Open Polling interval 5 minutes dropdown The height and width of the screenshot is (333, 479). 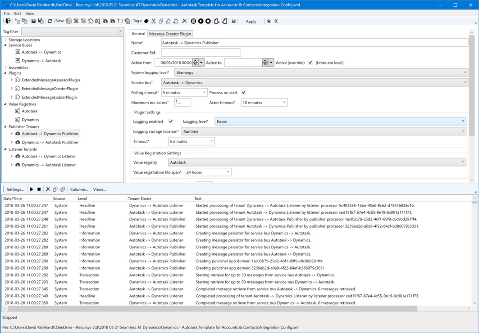[x=184, y=92]
